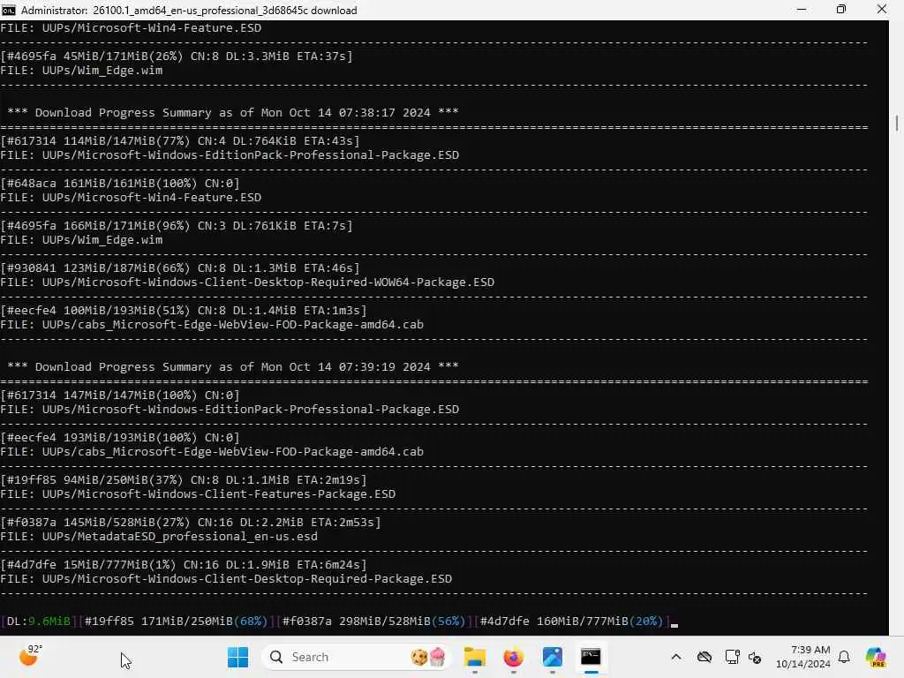904x678 pixels.
Task: Click the taskbar Search box
Action: [x=356, y=657]
